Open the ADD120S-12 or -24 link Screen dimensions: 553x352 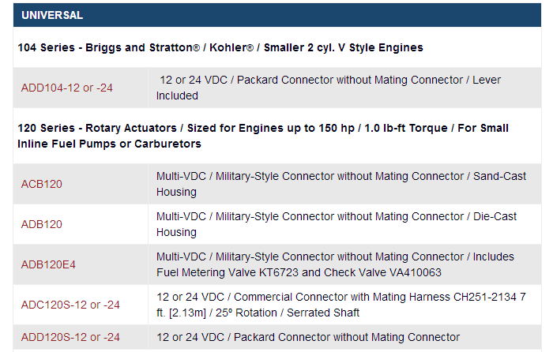pos(70,337)
